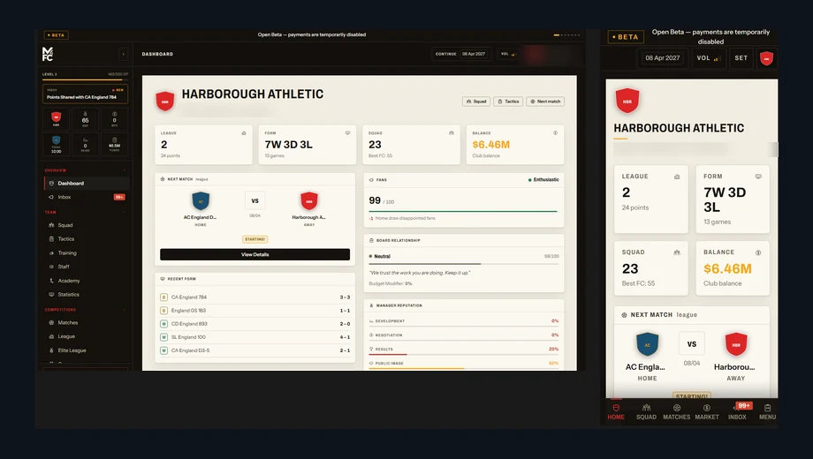Open SET settings in the mobile header

coord(741,58)
